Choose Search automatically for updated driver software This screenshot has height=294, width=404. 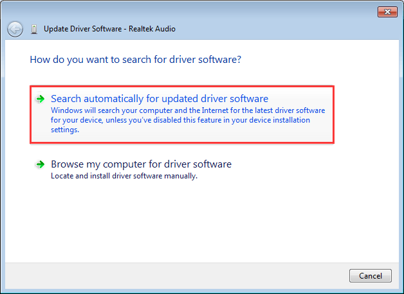(182, 115)
